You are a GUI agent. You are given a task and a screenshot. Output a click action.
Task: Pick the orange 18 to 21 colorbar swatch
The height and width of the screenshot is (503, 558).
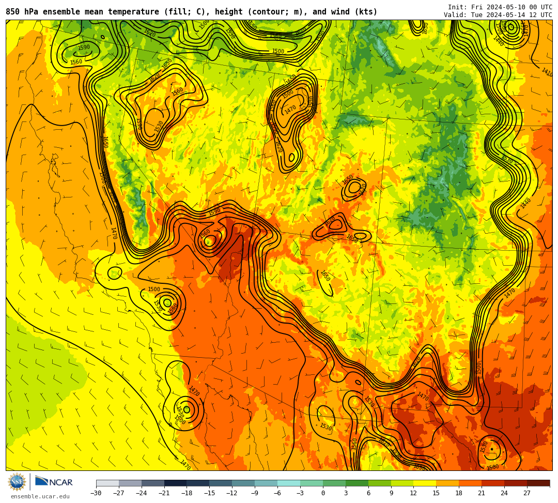click(x=471, y=483)
